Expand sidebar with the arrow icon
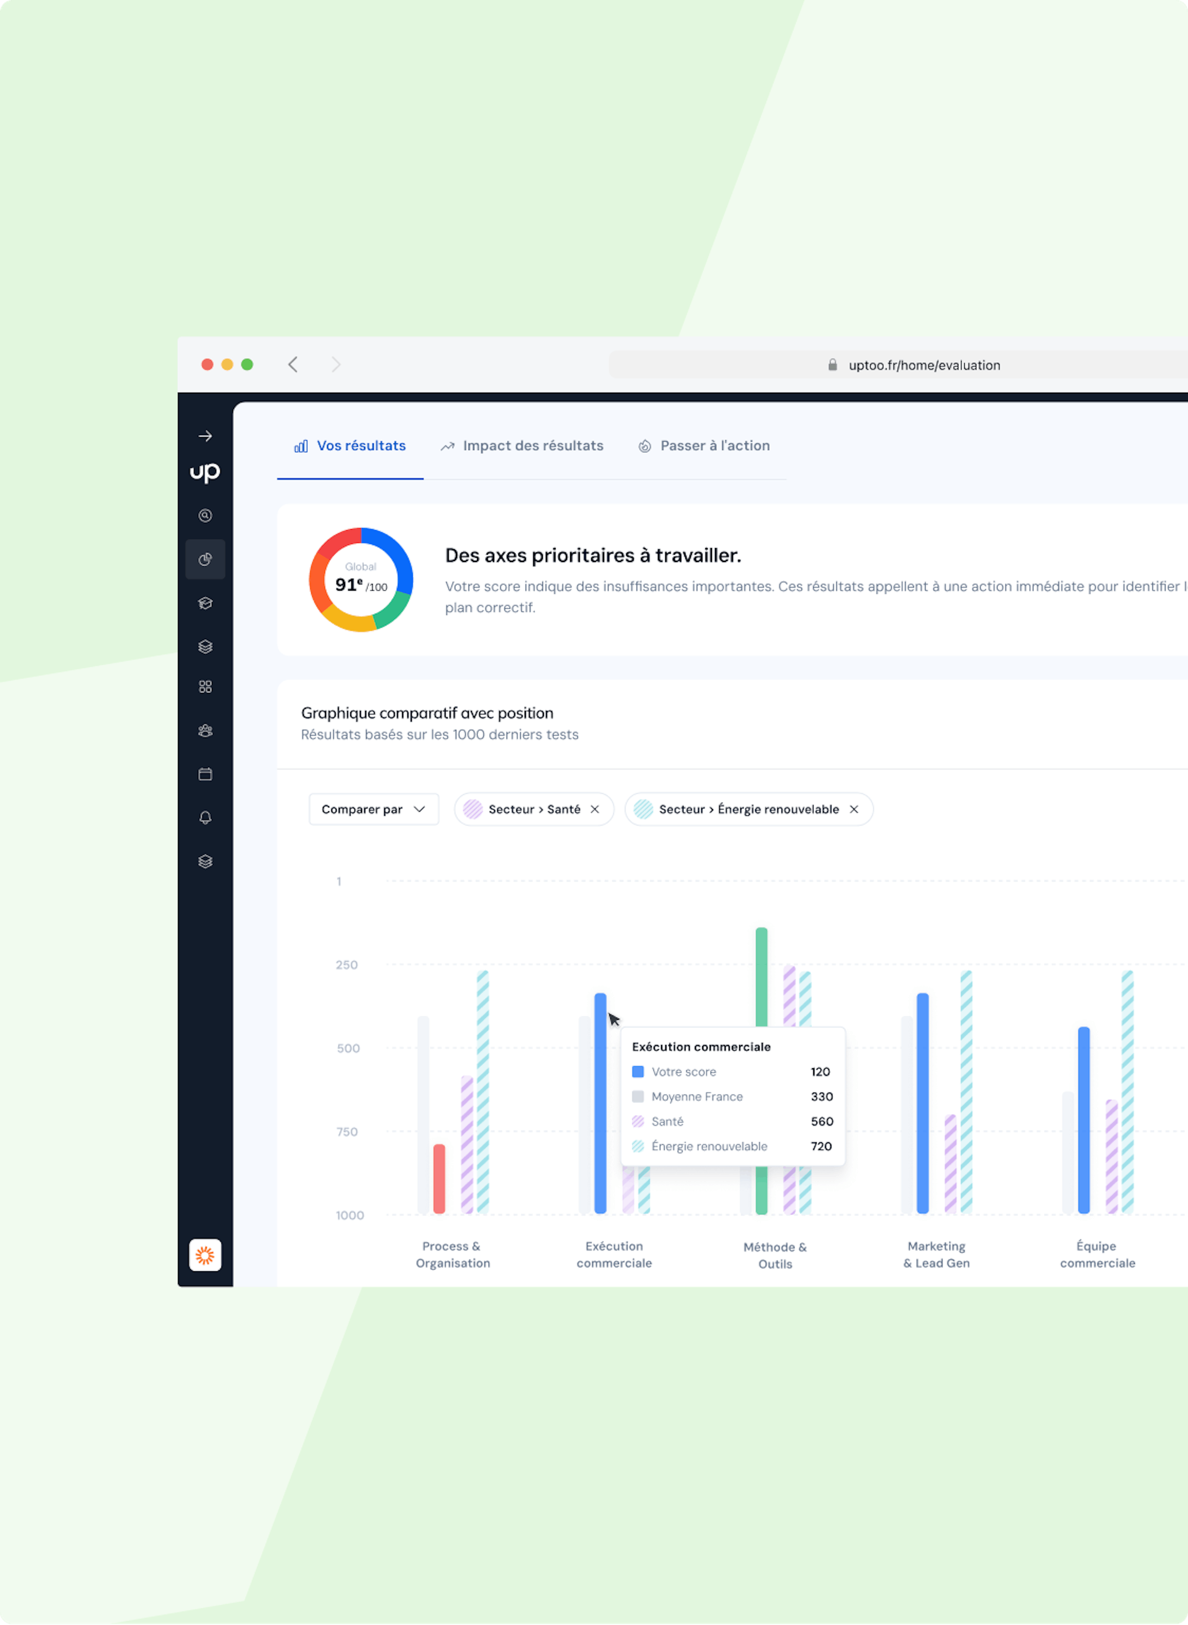 pos(205,436)
